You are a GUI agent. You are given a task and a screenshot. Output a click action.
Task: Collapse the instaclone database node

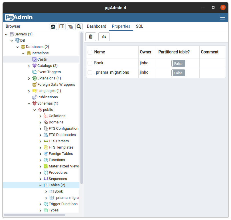tap(23, 53)
